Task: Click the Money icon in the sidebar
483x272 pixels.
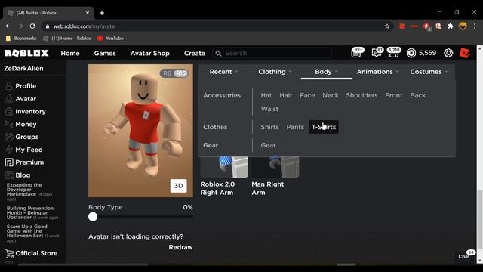Action: coord(9,124)
